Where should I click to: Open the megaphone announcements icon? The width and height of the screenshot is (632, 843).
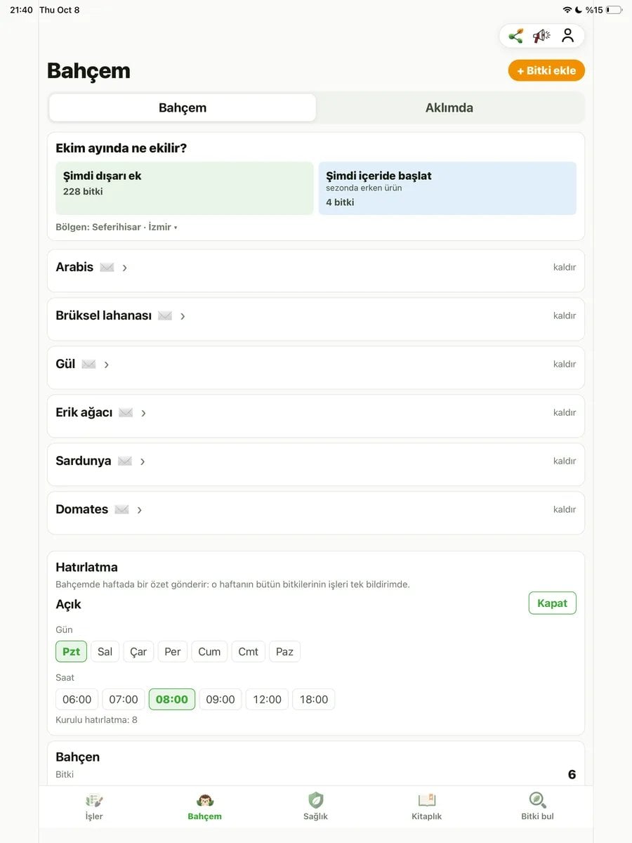(x=541, y=36)
